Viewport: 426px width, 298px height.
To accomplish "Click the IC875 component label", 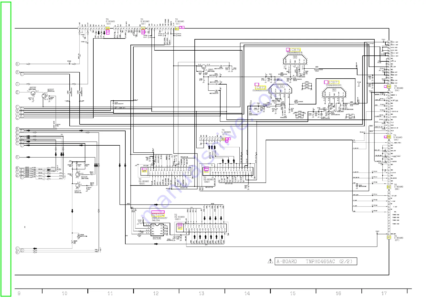I will point(295,50).
